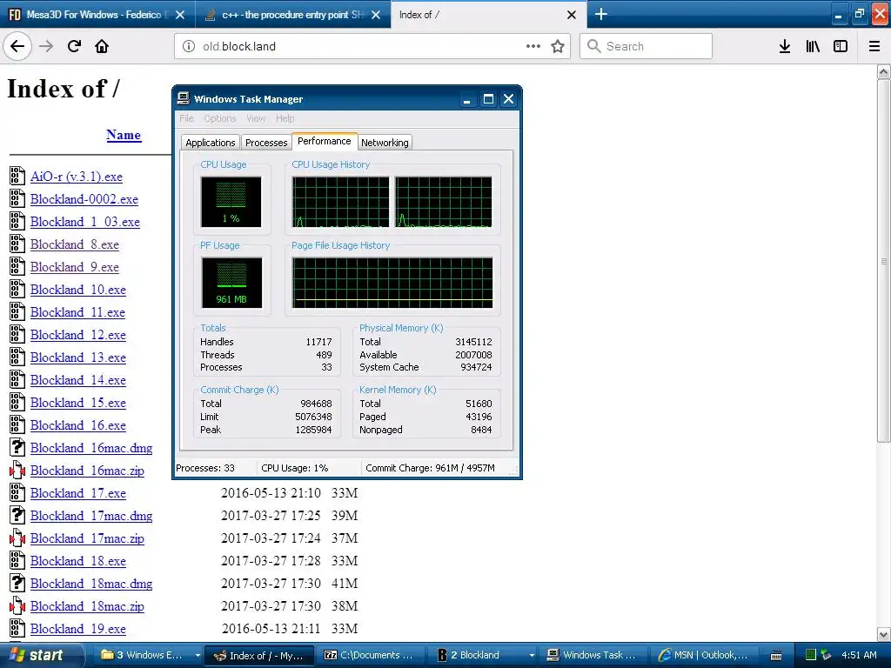Open Task Manager Options menu
Screen dimensions: 891x668
coord(220,118)
